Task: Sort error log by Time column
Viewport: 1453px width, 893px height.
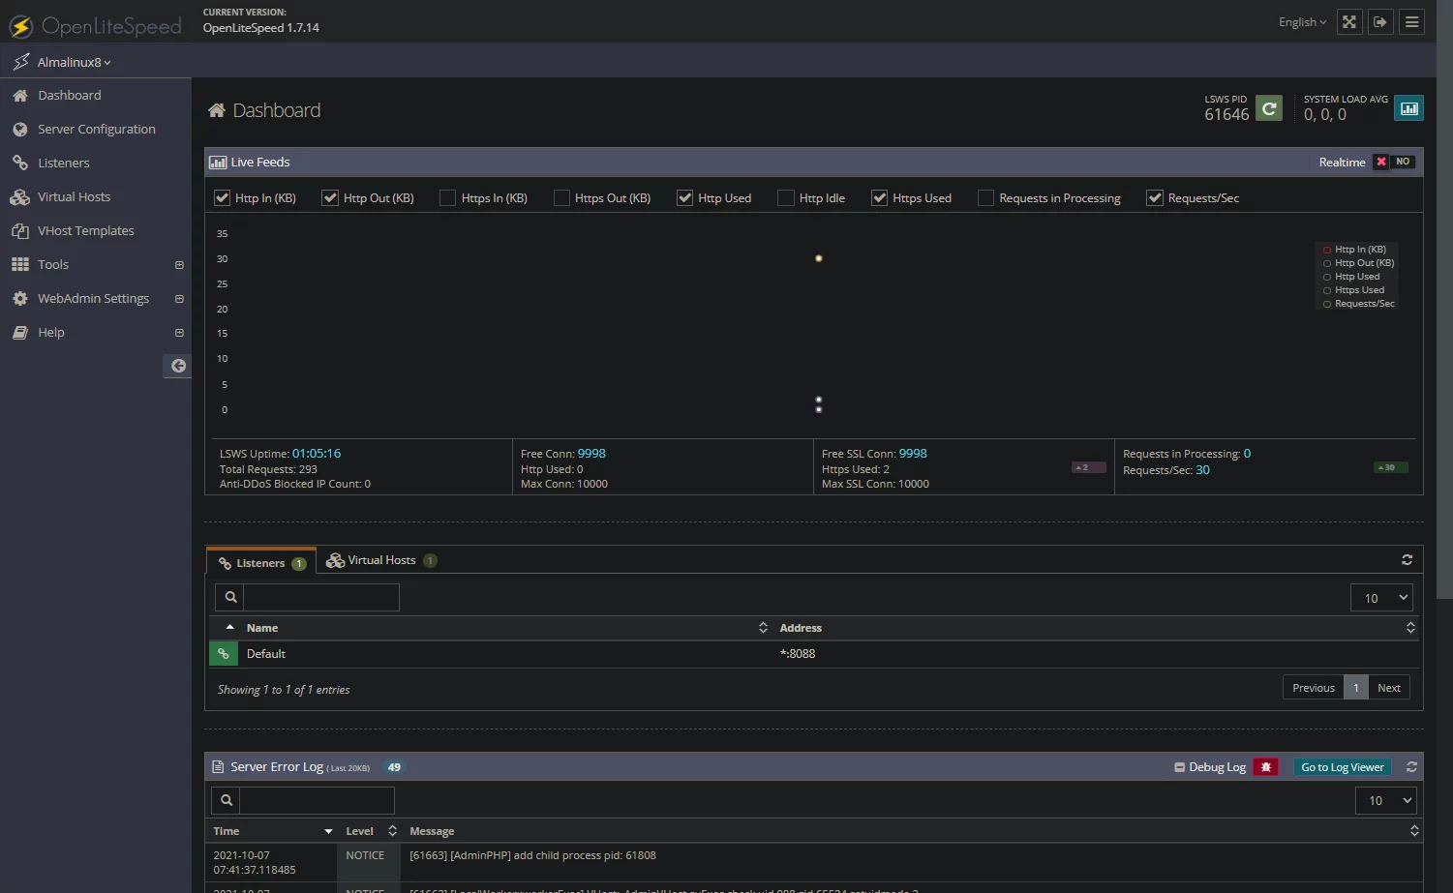Action: (x=273, y=831)
